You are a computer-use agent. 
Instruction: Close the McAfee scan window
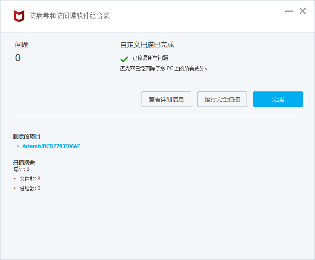coord(302,11)
